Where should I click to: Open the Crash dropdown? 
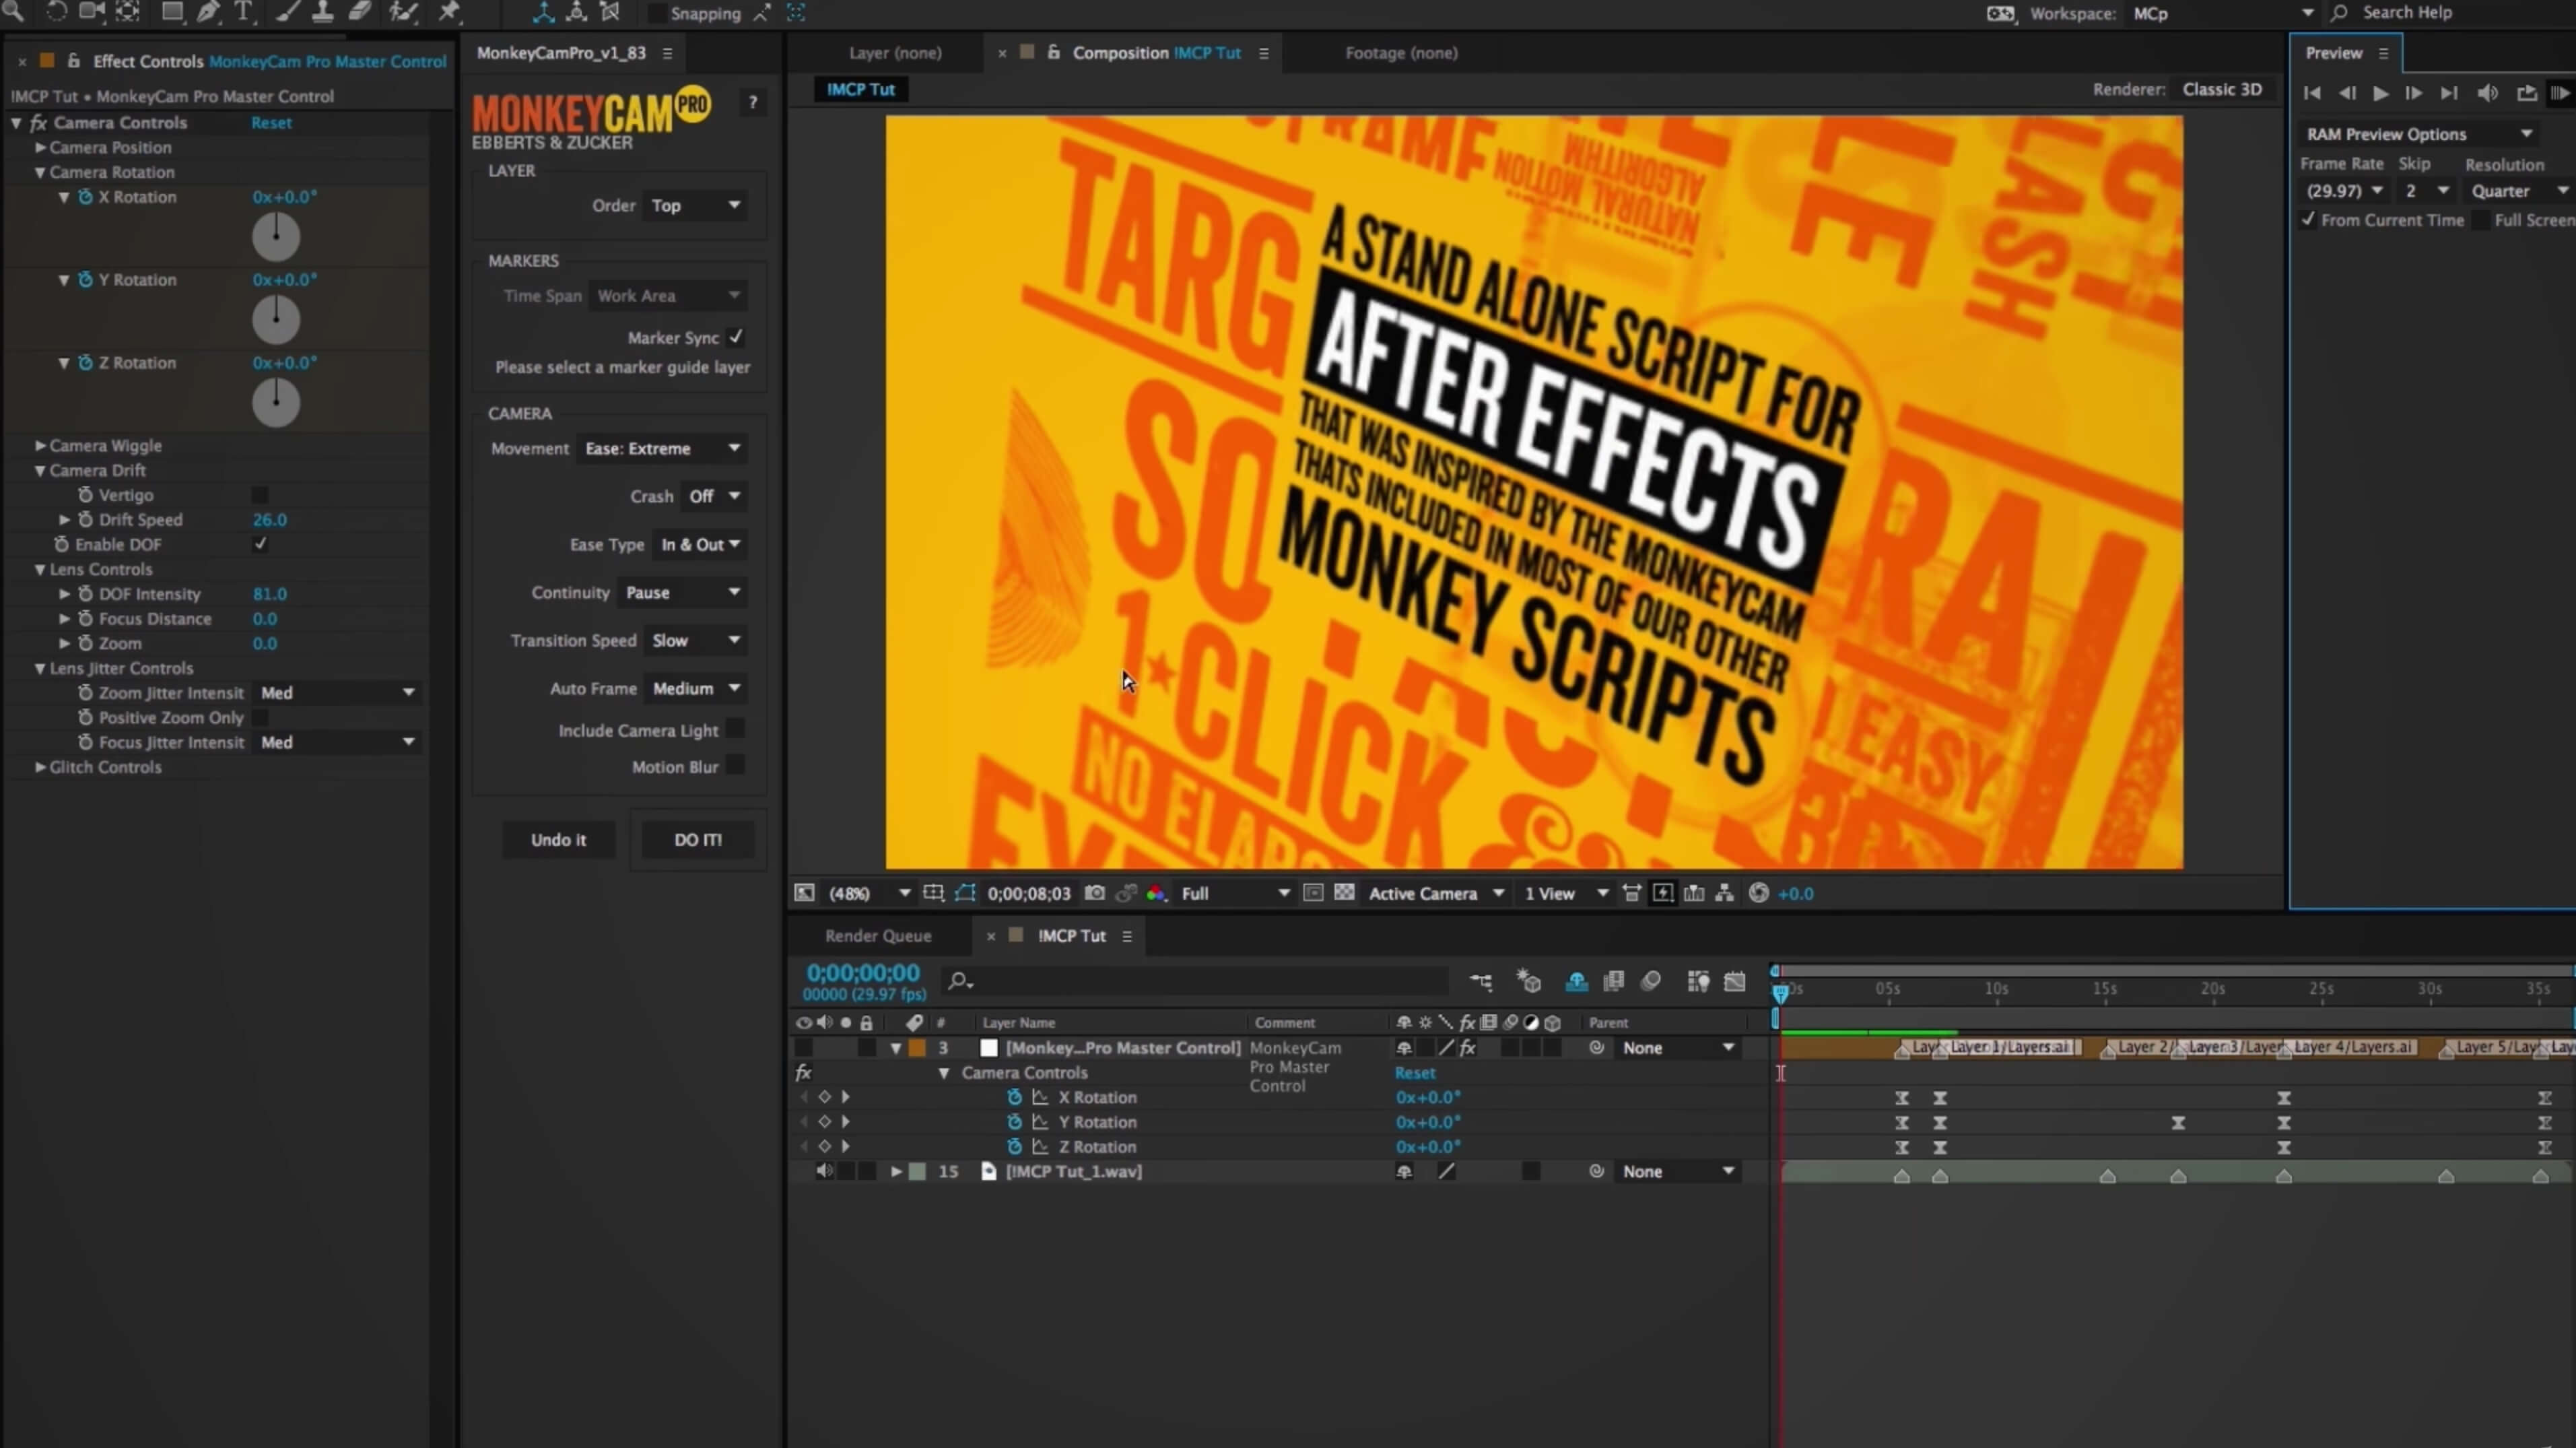[714, 496]
